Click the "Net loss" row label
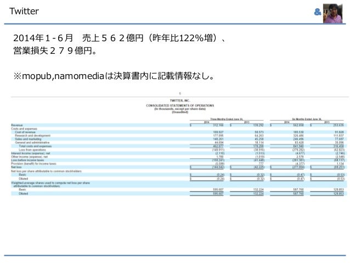 16,167
